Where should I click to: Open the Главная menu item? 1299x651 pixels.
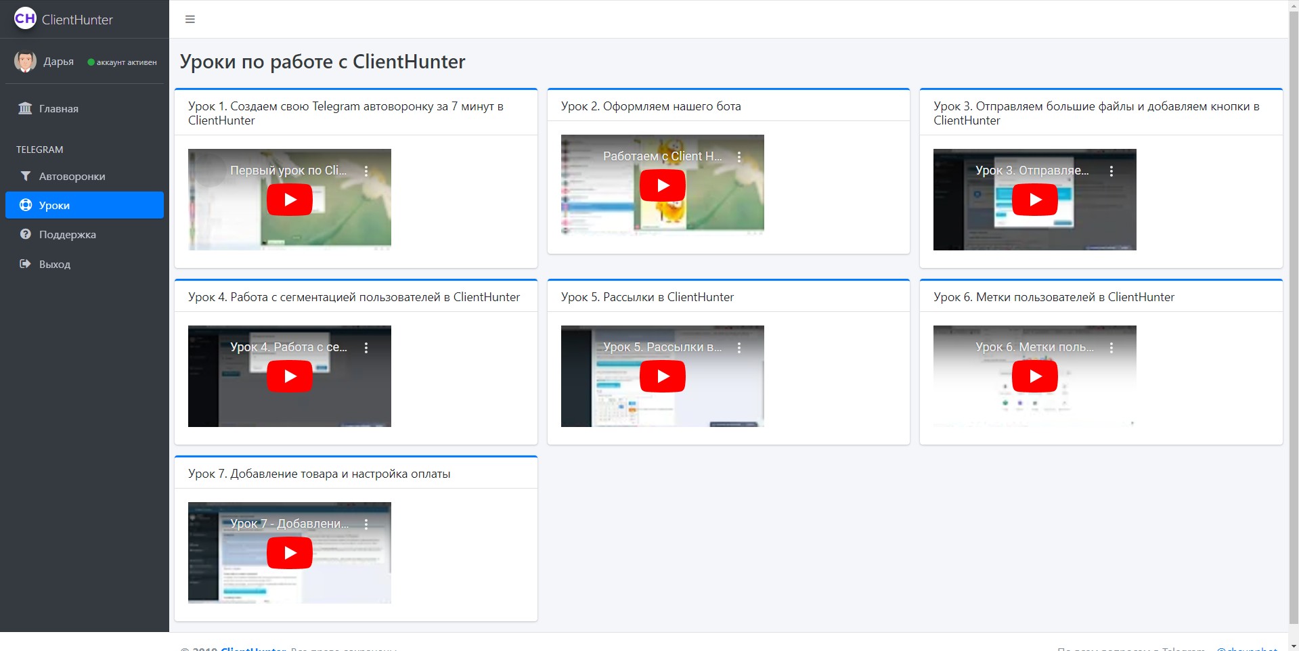point(85,108)
